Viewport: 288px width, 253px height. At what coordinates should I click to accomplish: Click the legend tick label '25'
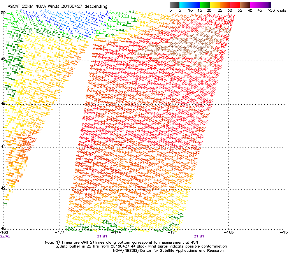tap(220, 11)
